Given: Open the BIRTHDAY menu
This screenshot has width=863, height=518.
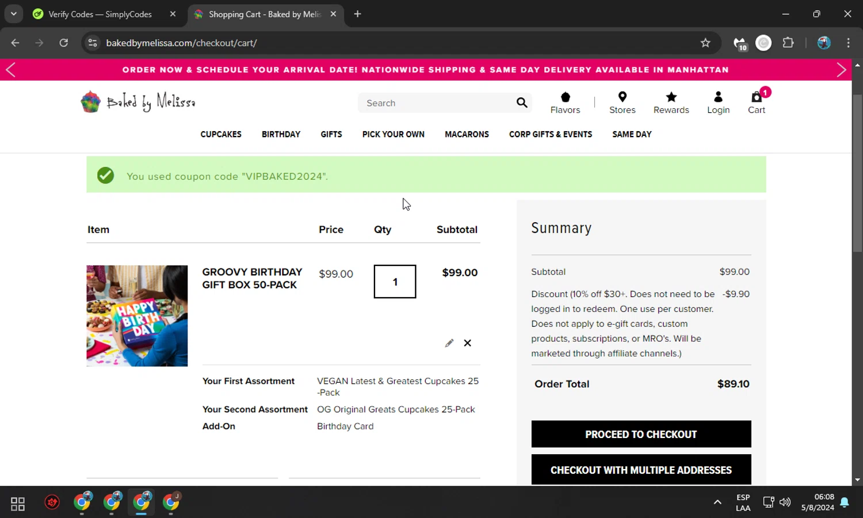Looking at the screenshot, I should coord(281,134).
